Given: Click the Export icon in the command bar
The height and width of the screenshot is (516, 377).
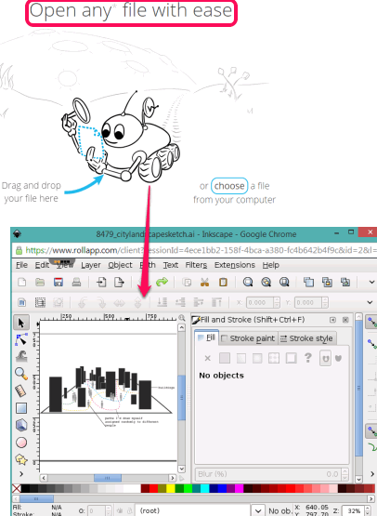Looking at the screenshot, I should 119,282.
